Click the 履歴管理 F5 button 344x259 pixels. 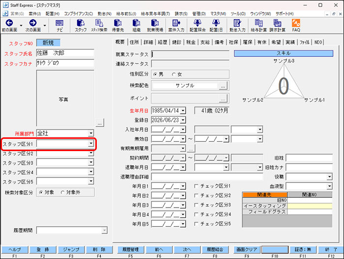click(x=131, y=250)
